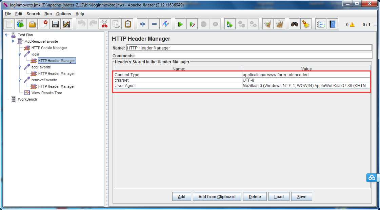
Task: Click the remote start all icon
Action: click(230, 24)
